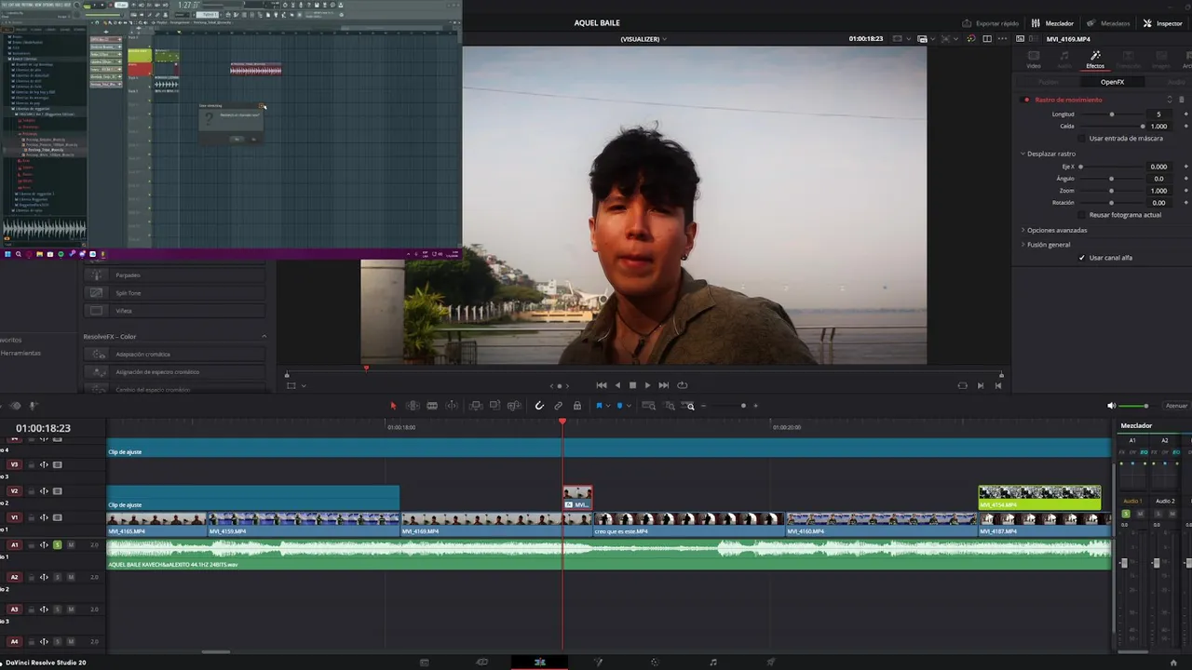Image resolution: width=1192 pixels, height=670 pixels.
Task: Click the Atenuar button
Action: point(1176,406)
